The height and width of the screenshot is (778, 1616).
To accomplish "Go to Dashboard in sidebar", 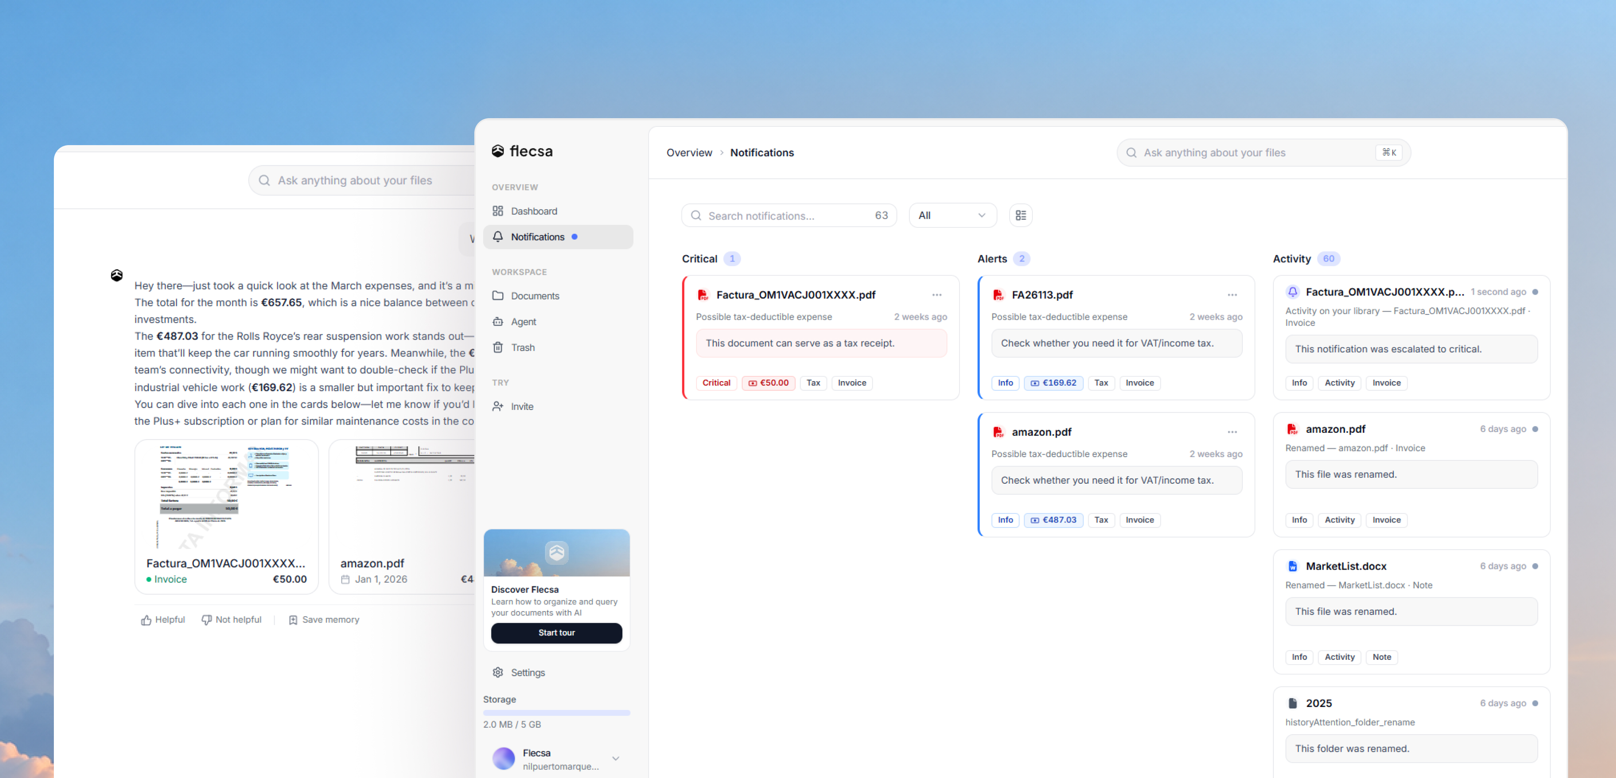I will pyautogui.click(x=558, y=211).
